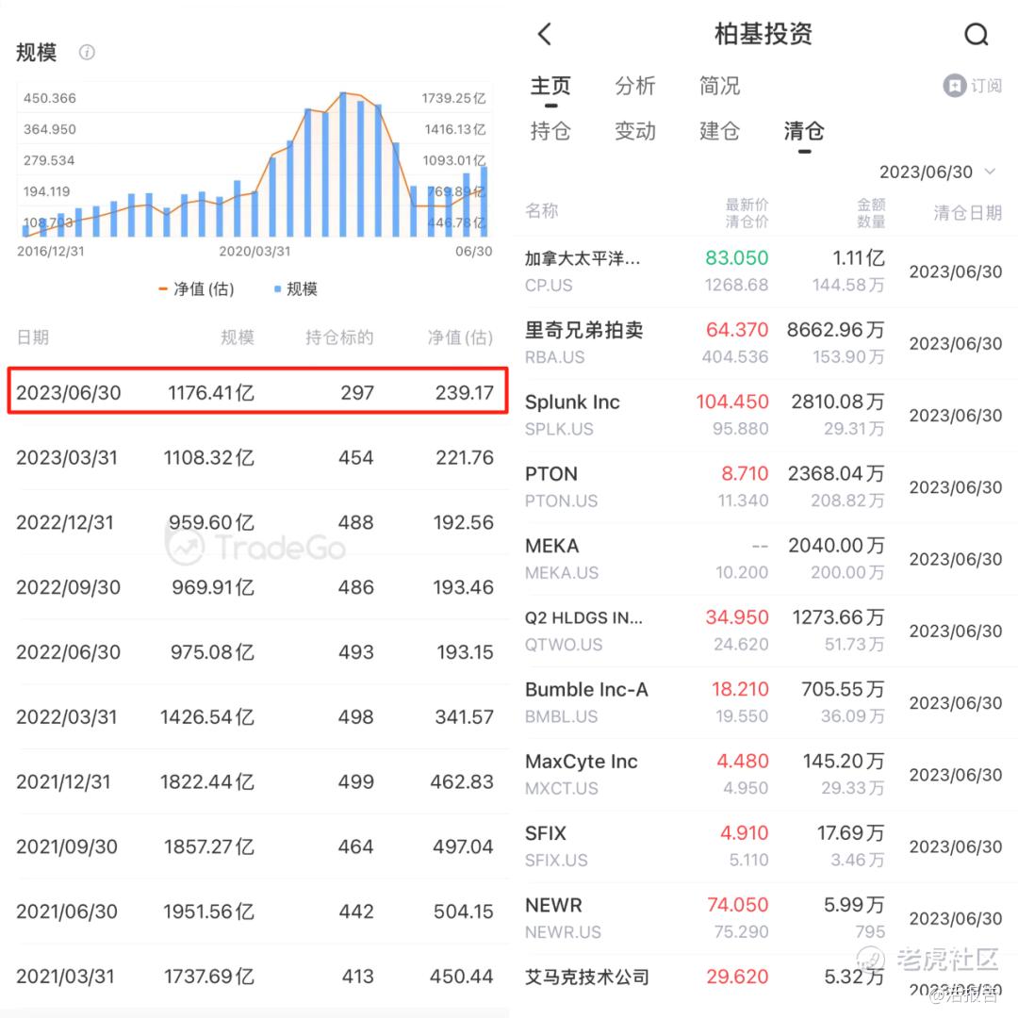
Task: Tap the 柏基投资 page title
Action: pos(763,34)
